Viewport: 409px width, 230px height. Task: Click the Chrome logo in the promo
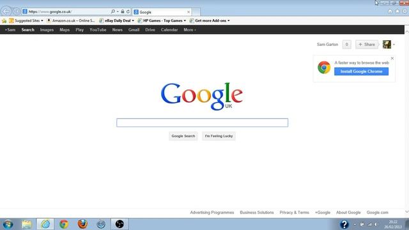[x=324, y=68]
